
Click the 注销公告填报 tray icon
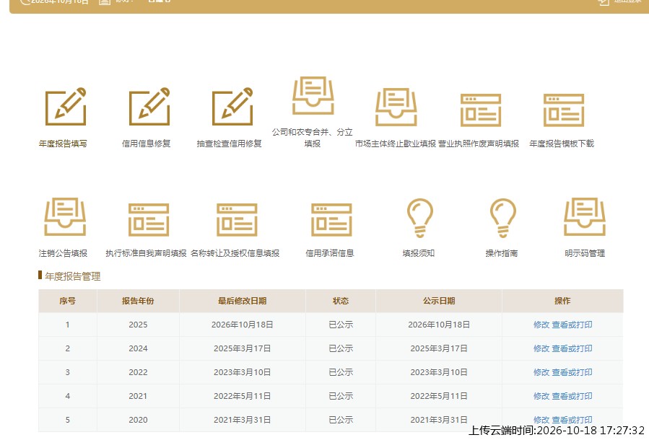(x=65, y=216)
